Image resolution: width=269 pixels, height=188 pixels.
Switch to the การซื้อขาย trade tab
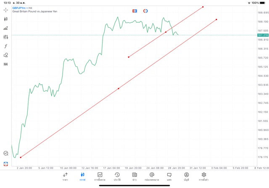coord(100,176)
